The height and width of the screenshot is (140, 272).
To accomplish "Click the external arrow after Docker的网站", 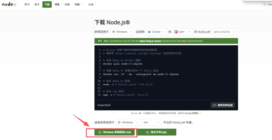I will (200, 113).
